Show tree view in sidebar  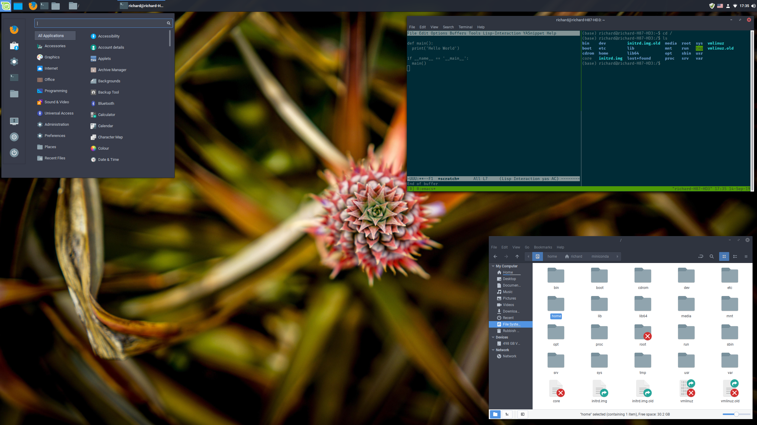(x=507, y=414)
